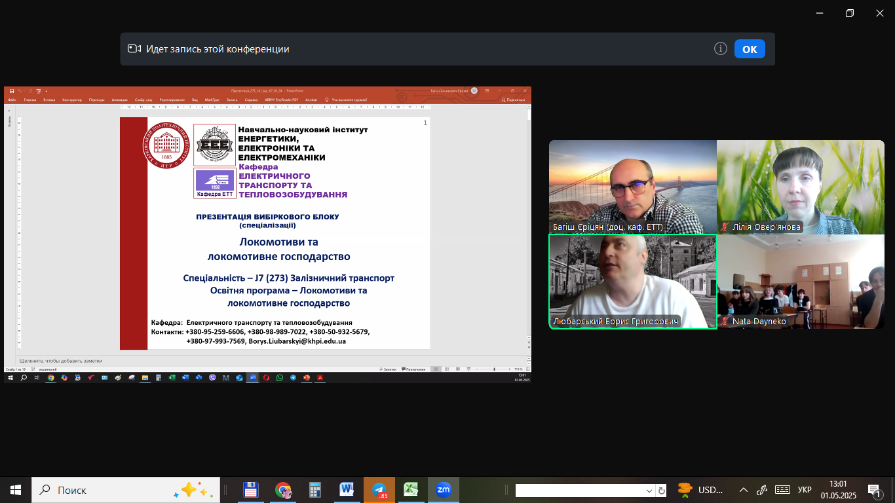The height and width of the screenshot is (503, 895).
Task: Click the recording info icon
Action: pos(721,49)
